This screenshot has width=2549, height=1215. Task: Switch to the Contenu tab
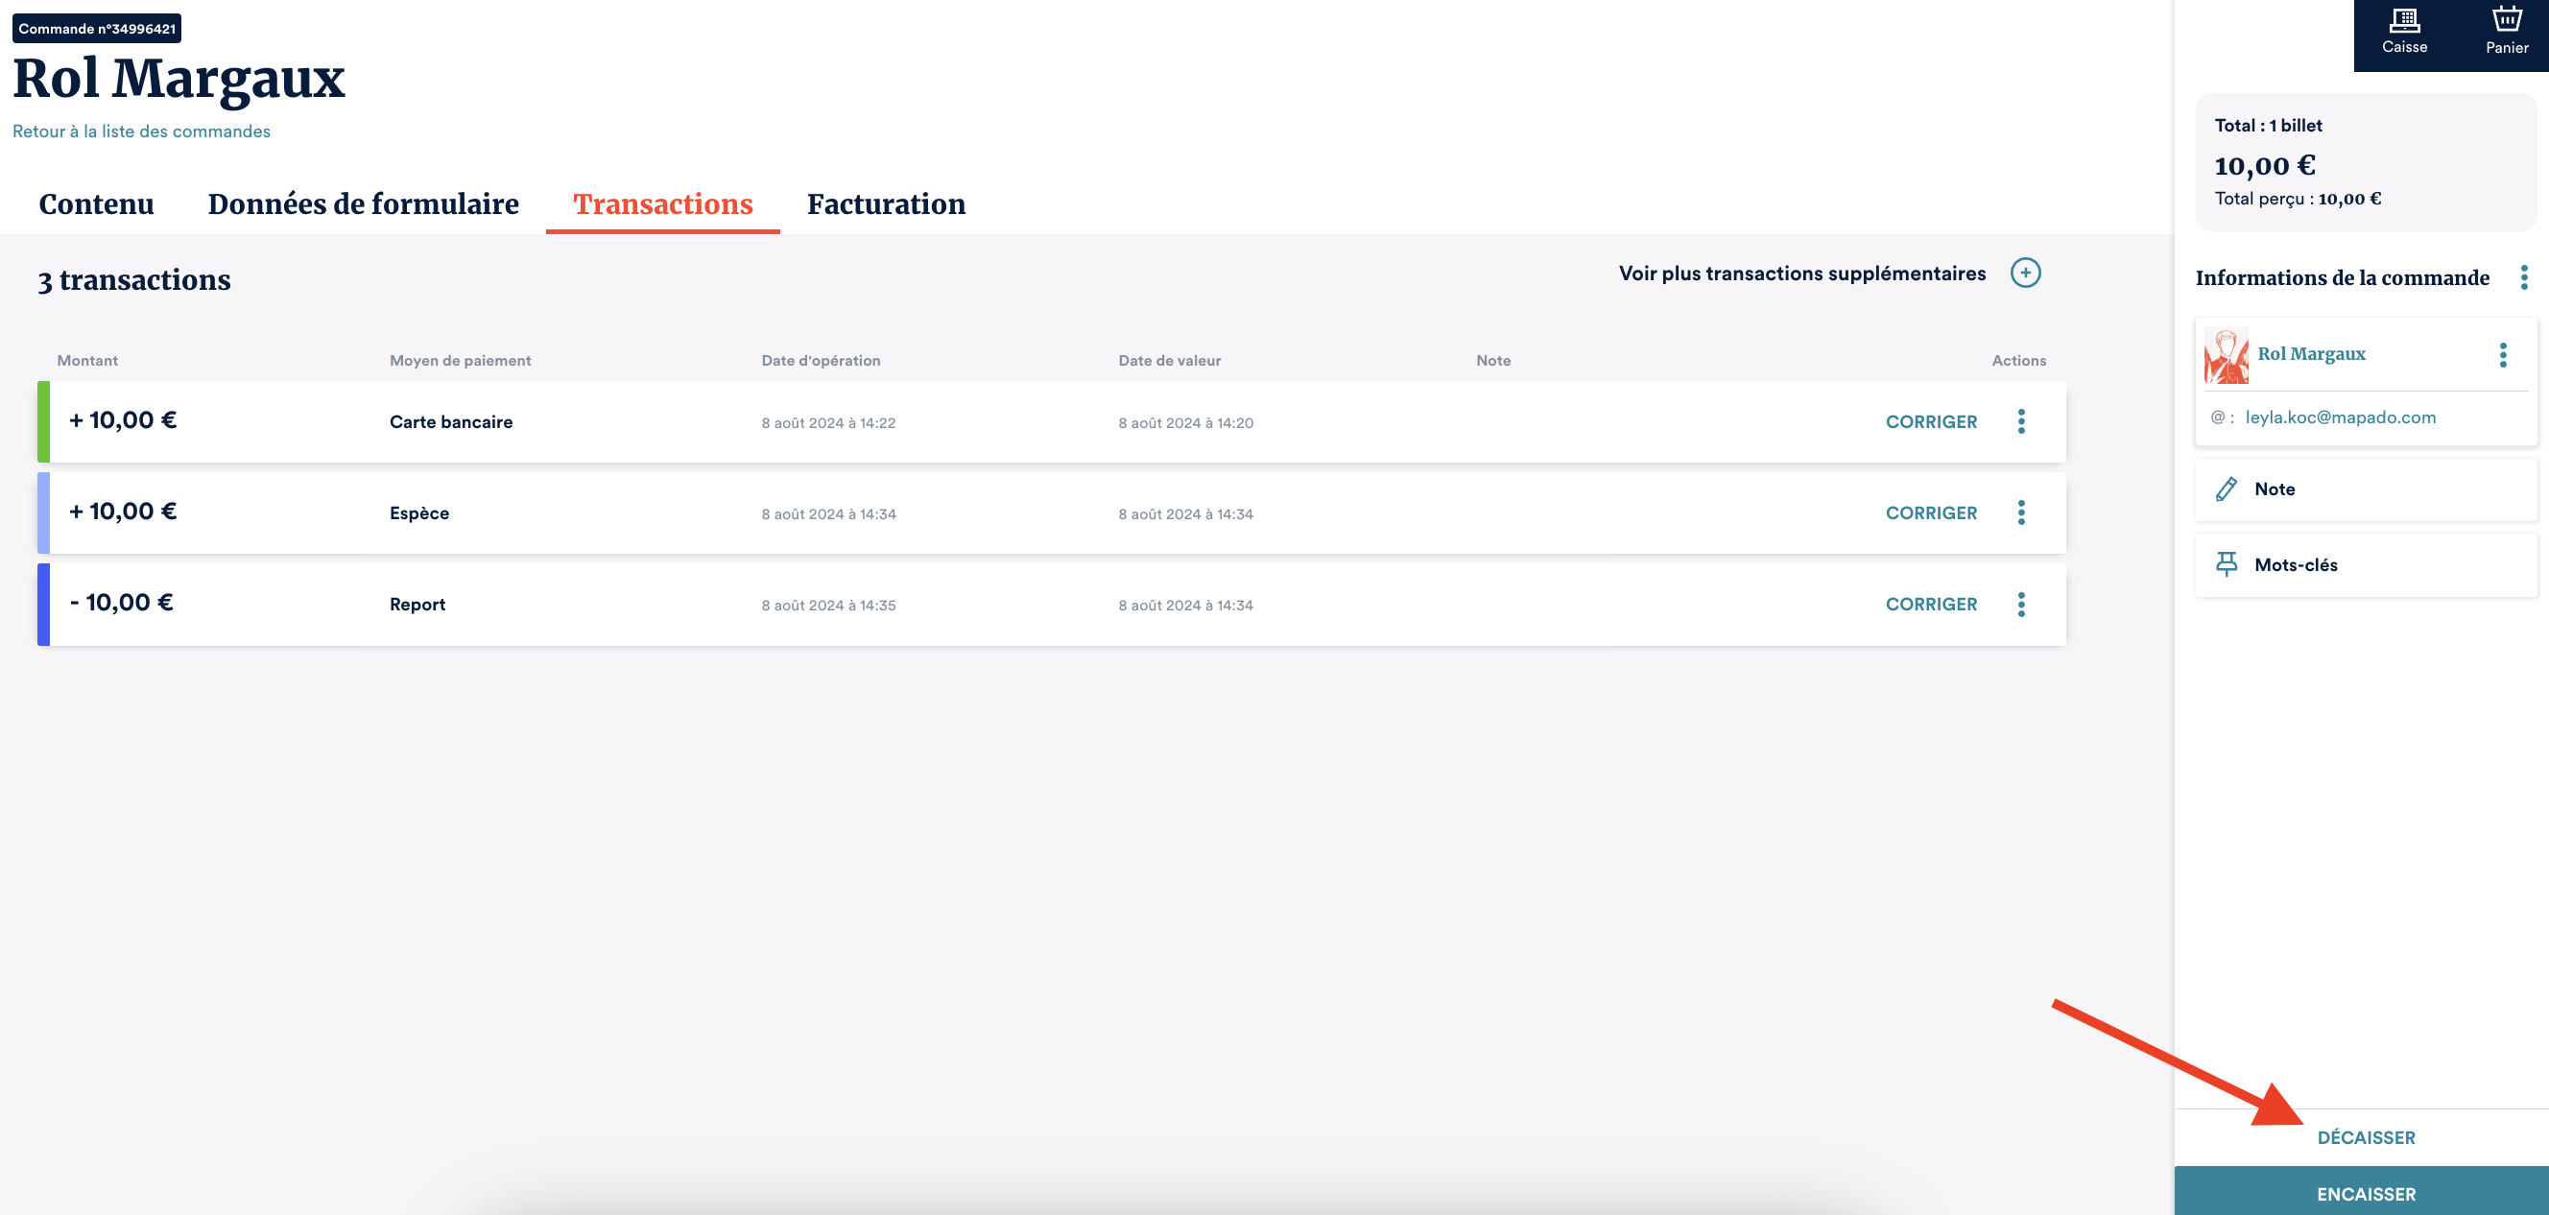(x=96, y=203)
